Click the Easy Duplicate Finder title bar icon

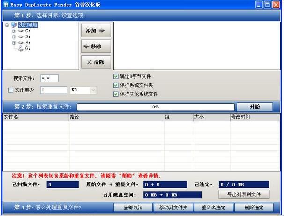pyautogui.click(x=6, y=5)
